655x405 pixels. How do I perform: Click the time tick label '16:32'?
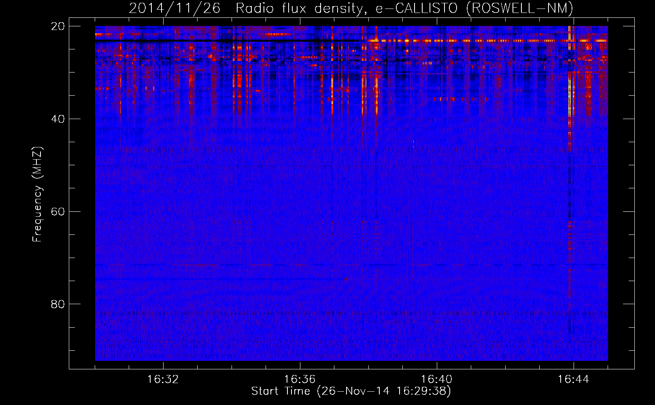163,379
